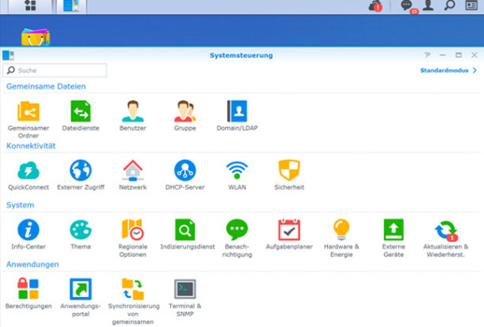The height and width of the screenshot is (327, 484).
Task: Open the Paket-Zentrum desktop shortcut
Action: pos(36,37)
